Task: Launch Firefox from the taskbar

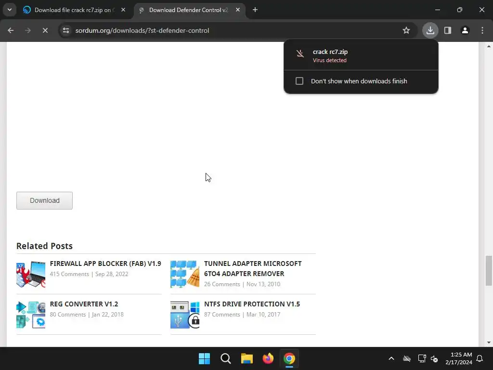Action: coord(268,358)
